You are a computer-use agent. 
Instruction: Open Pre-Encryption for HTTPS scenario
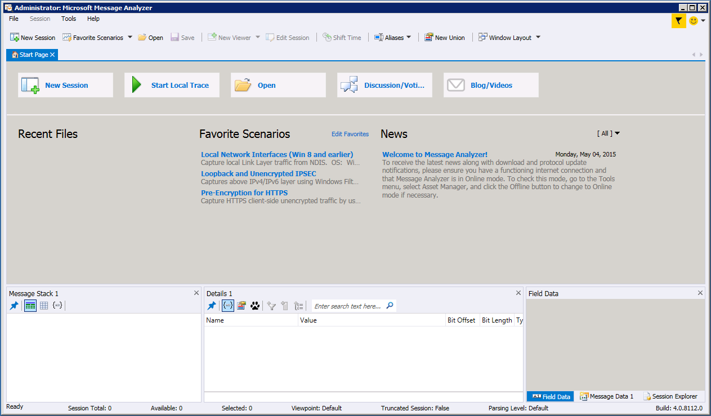(244, 193)
